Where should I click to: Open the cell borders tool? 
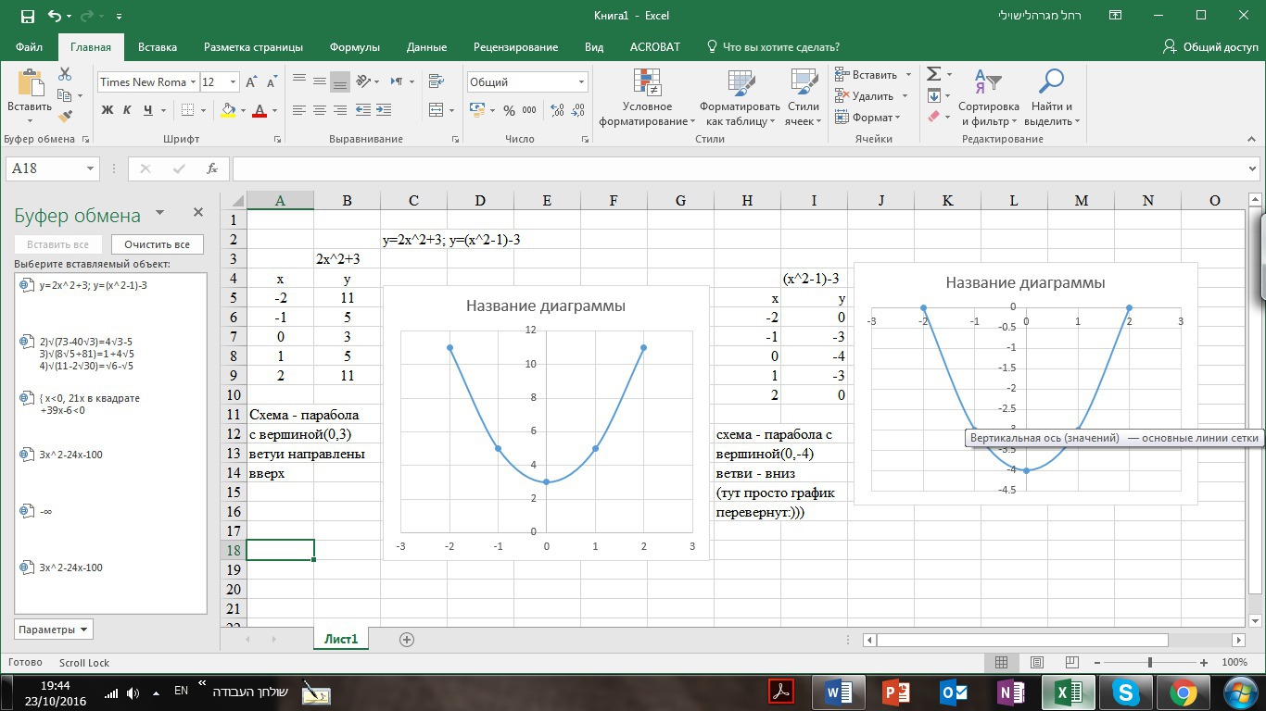pos(188,110)
